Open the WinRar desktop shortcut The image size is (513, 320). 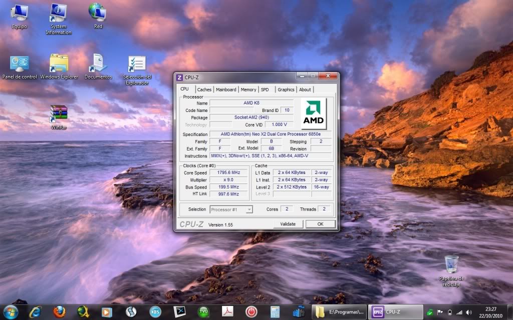(59, 117)
